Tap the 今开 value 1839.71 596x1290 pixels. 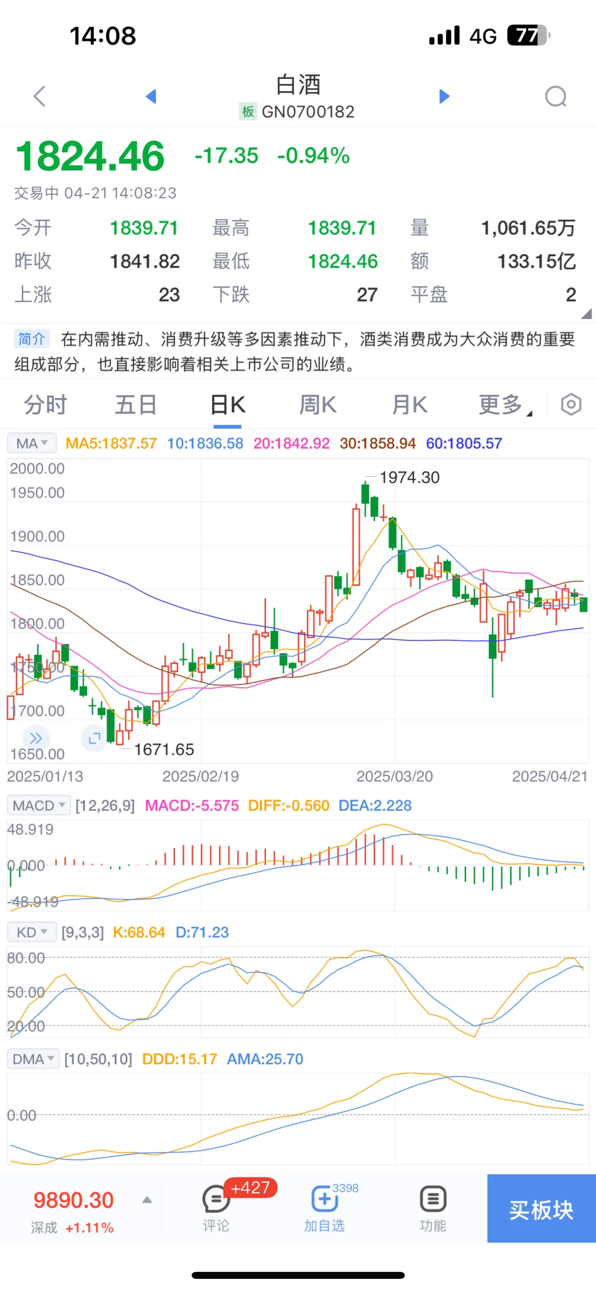point(144,227)
